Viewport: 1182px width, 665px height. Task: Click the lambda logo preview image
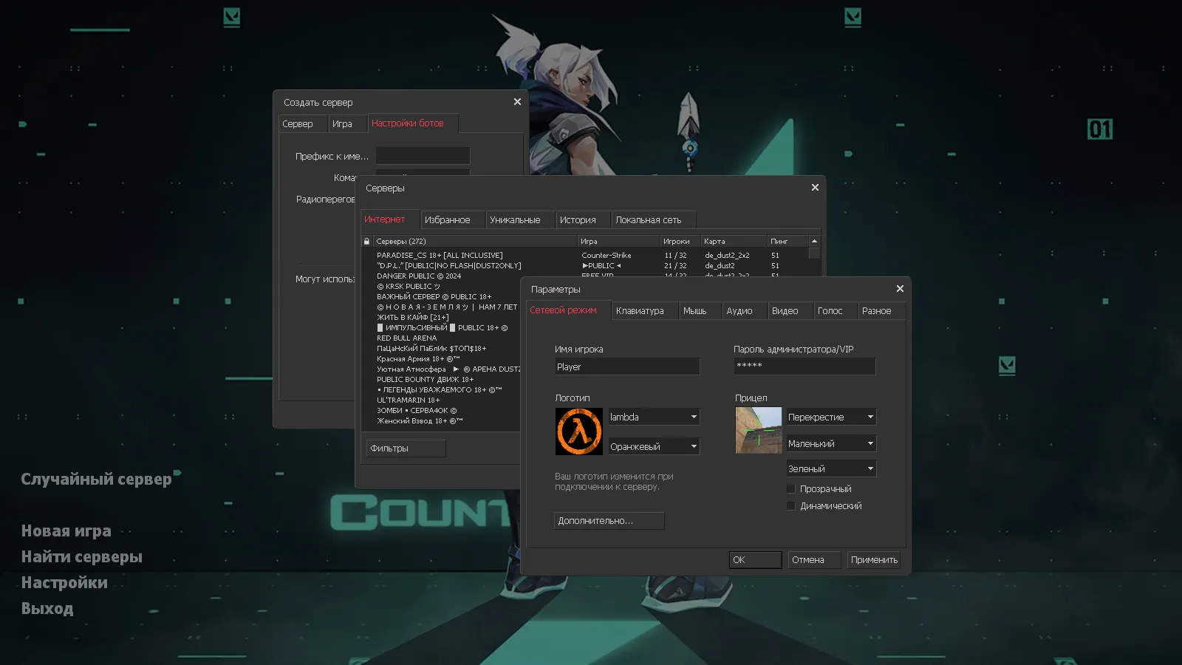(578, 431)
